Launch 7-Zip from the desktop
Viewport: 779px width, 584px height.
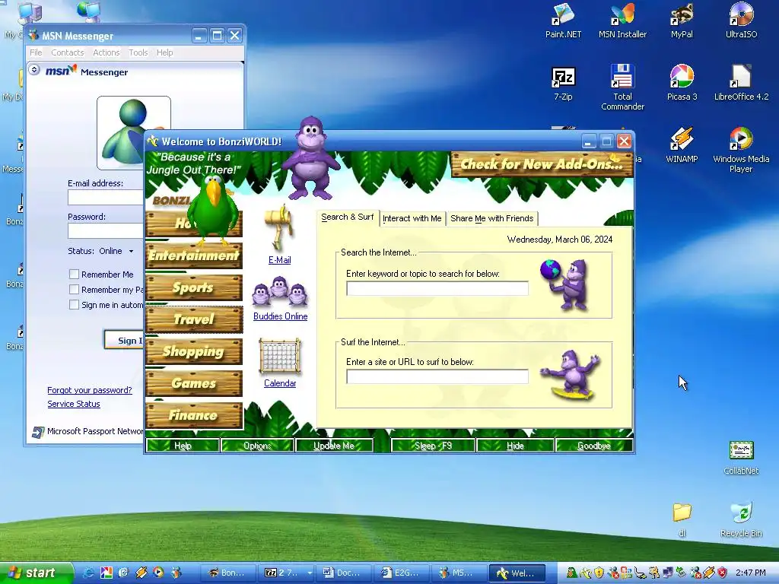tap(564, 83)
